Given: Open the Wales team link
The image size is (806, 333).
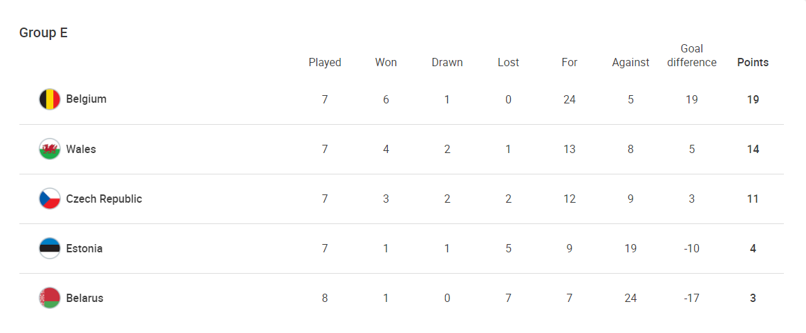Looking at the screenshot, I should click(81, 149).
